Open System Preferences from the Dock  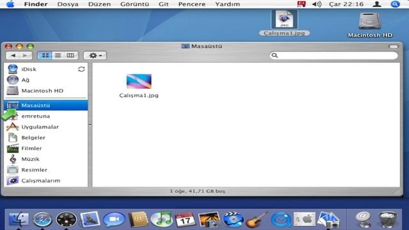coord(304,219)
